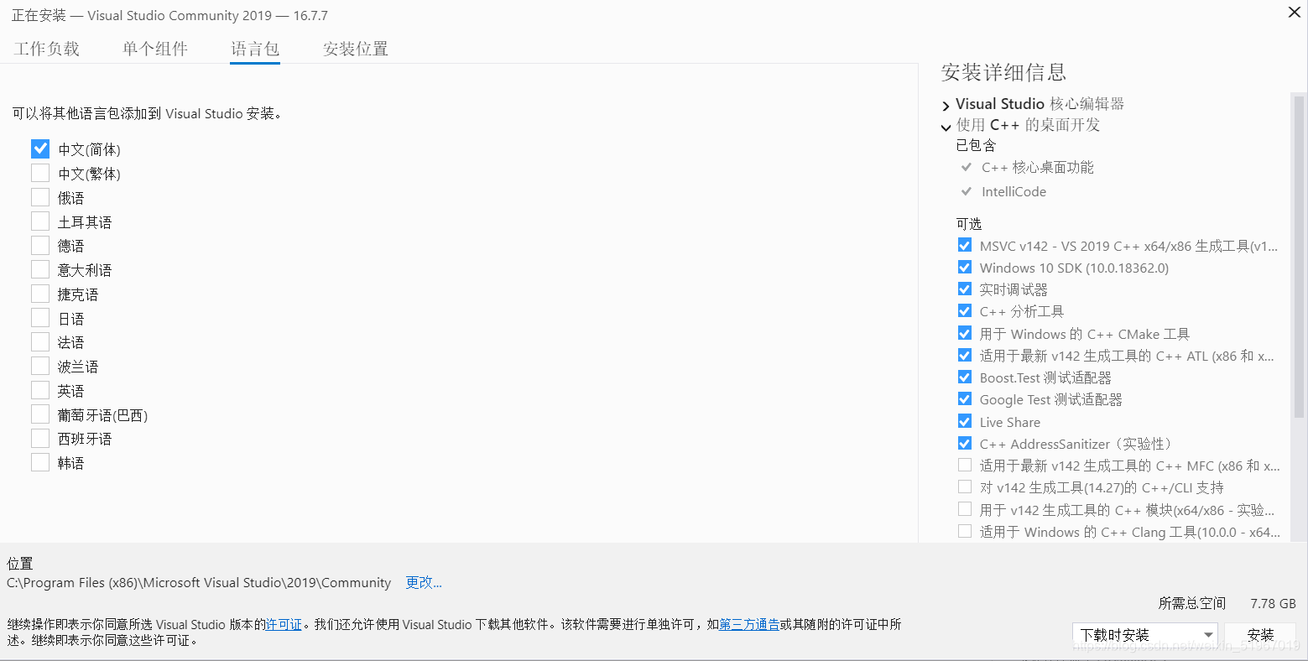1308x661 pixels.
Task: Uncheck the 中文(简体) language pack
Action: click(x=40, y=148)
